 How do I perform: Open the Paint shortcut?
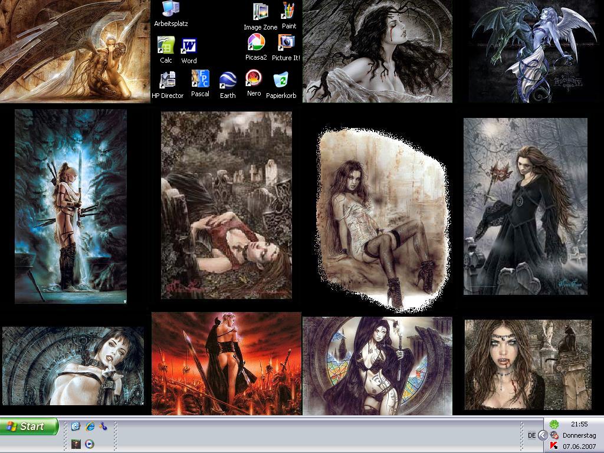pyautogui.click(x=288, y=11)
